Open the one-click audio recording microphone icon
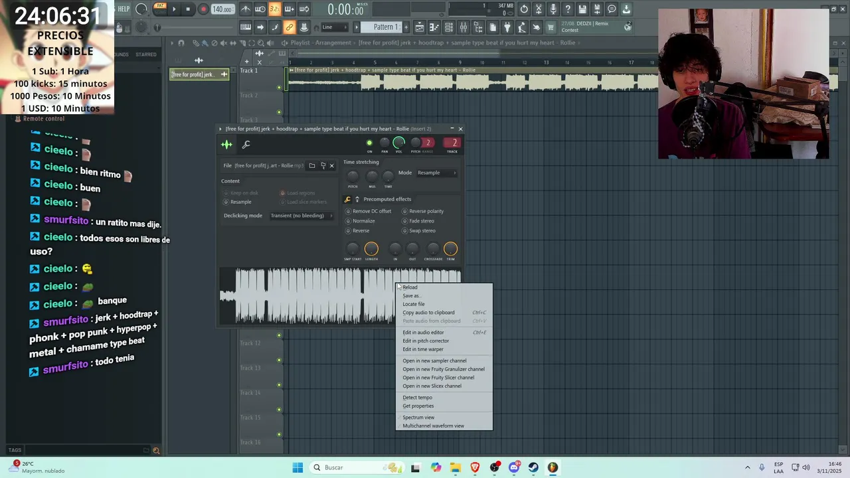 click(x=553, y=9)
